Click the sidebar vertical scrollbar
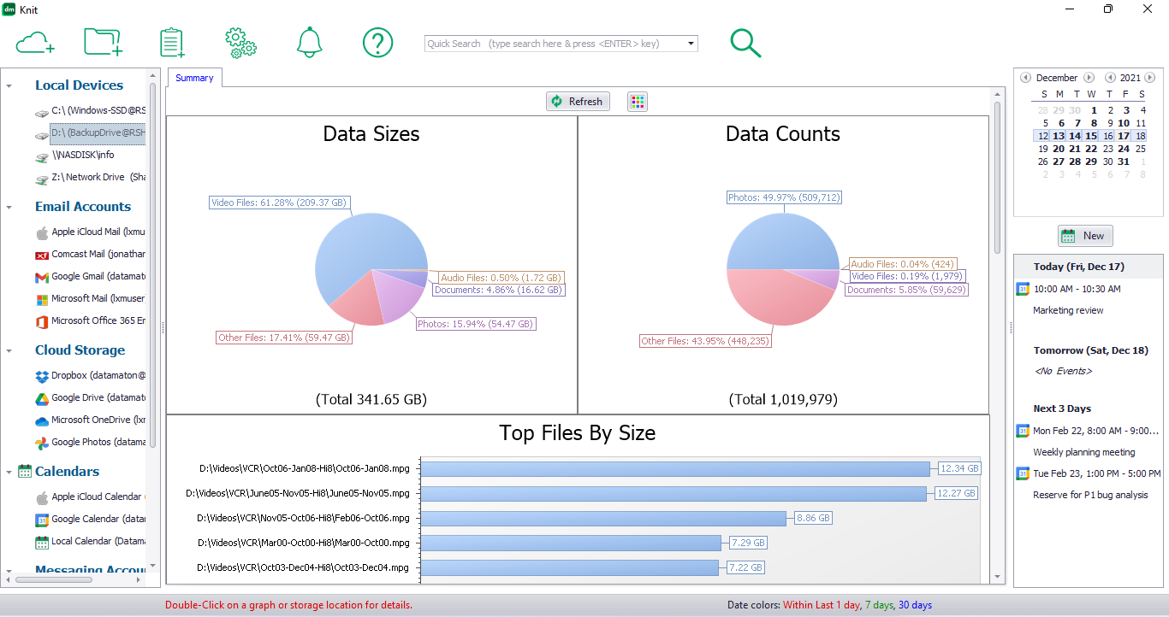The height and width of the screenshot is (617, 1169). coord(153,265)
